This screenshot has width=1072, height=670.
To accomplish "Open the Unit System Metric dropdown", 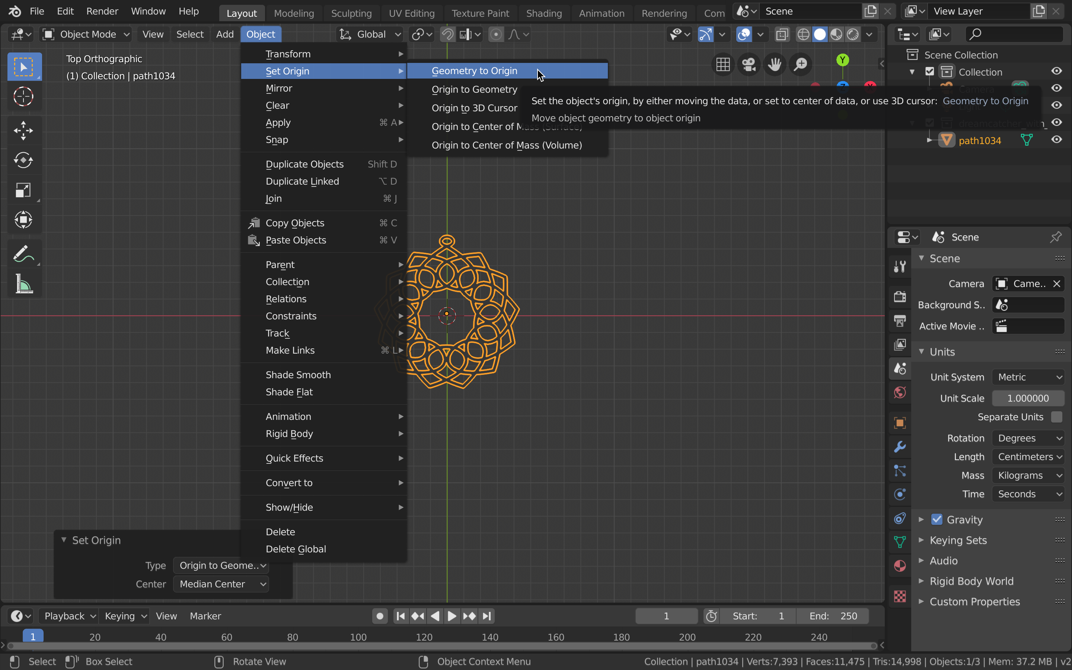I will click(x=1028, y=377).
